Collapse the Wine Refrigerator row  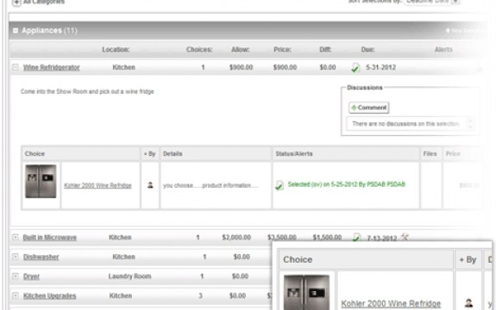16,67
